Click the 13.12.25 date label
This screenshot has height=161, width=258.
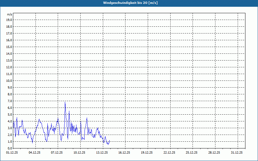(102, 153)
